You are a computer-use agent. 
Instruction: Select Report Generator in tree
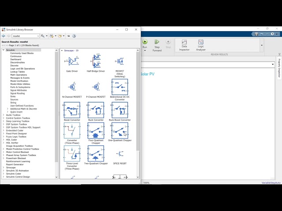(x=15, y=164)
